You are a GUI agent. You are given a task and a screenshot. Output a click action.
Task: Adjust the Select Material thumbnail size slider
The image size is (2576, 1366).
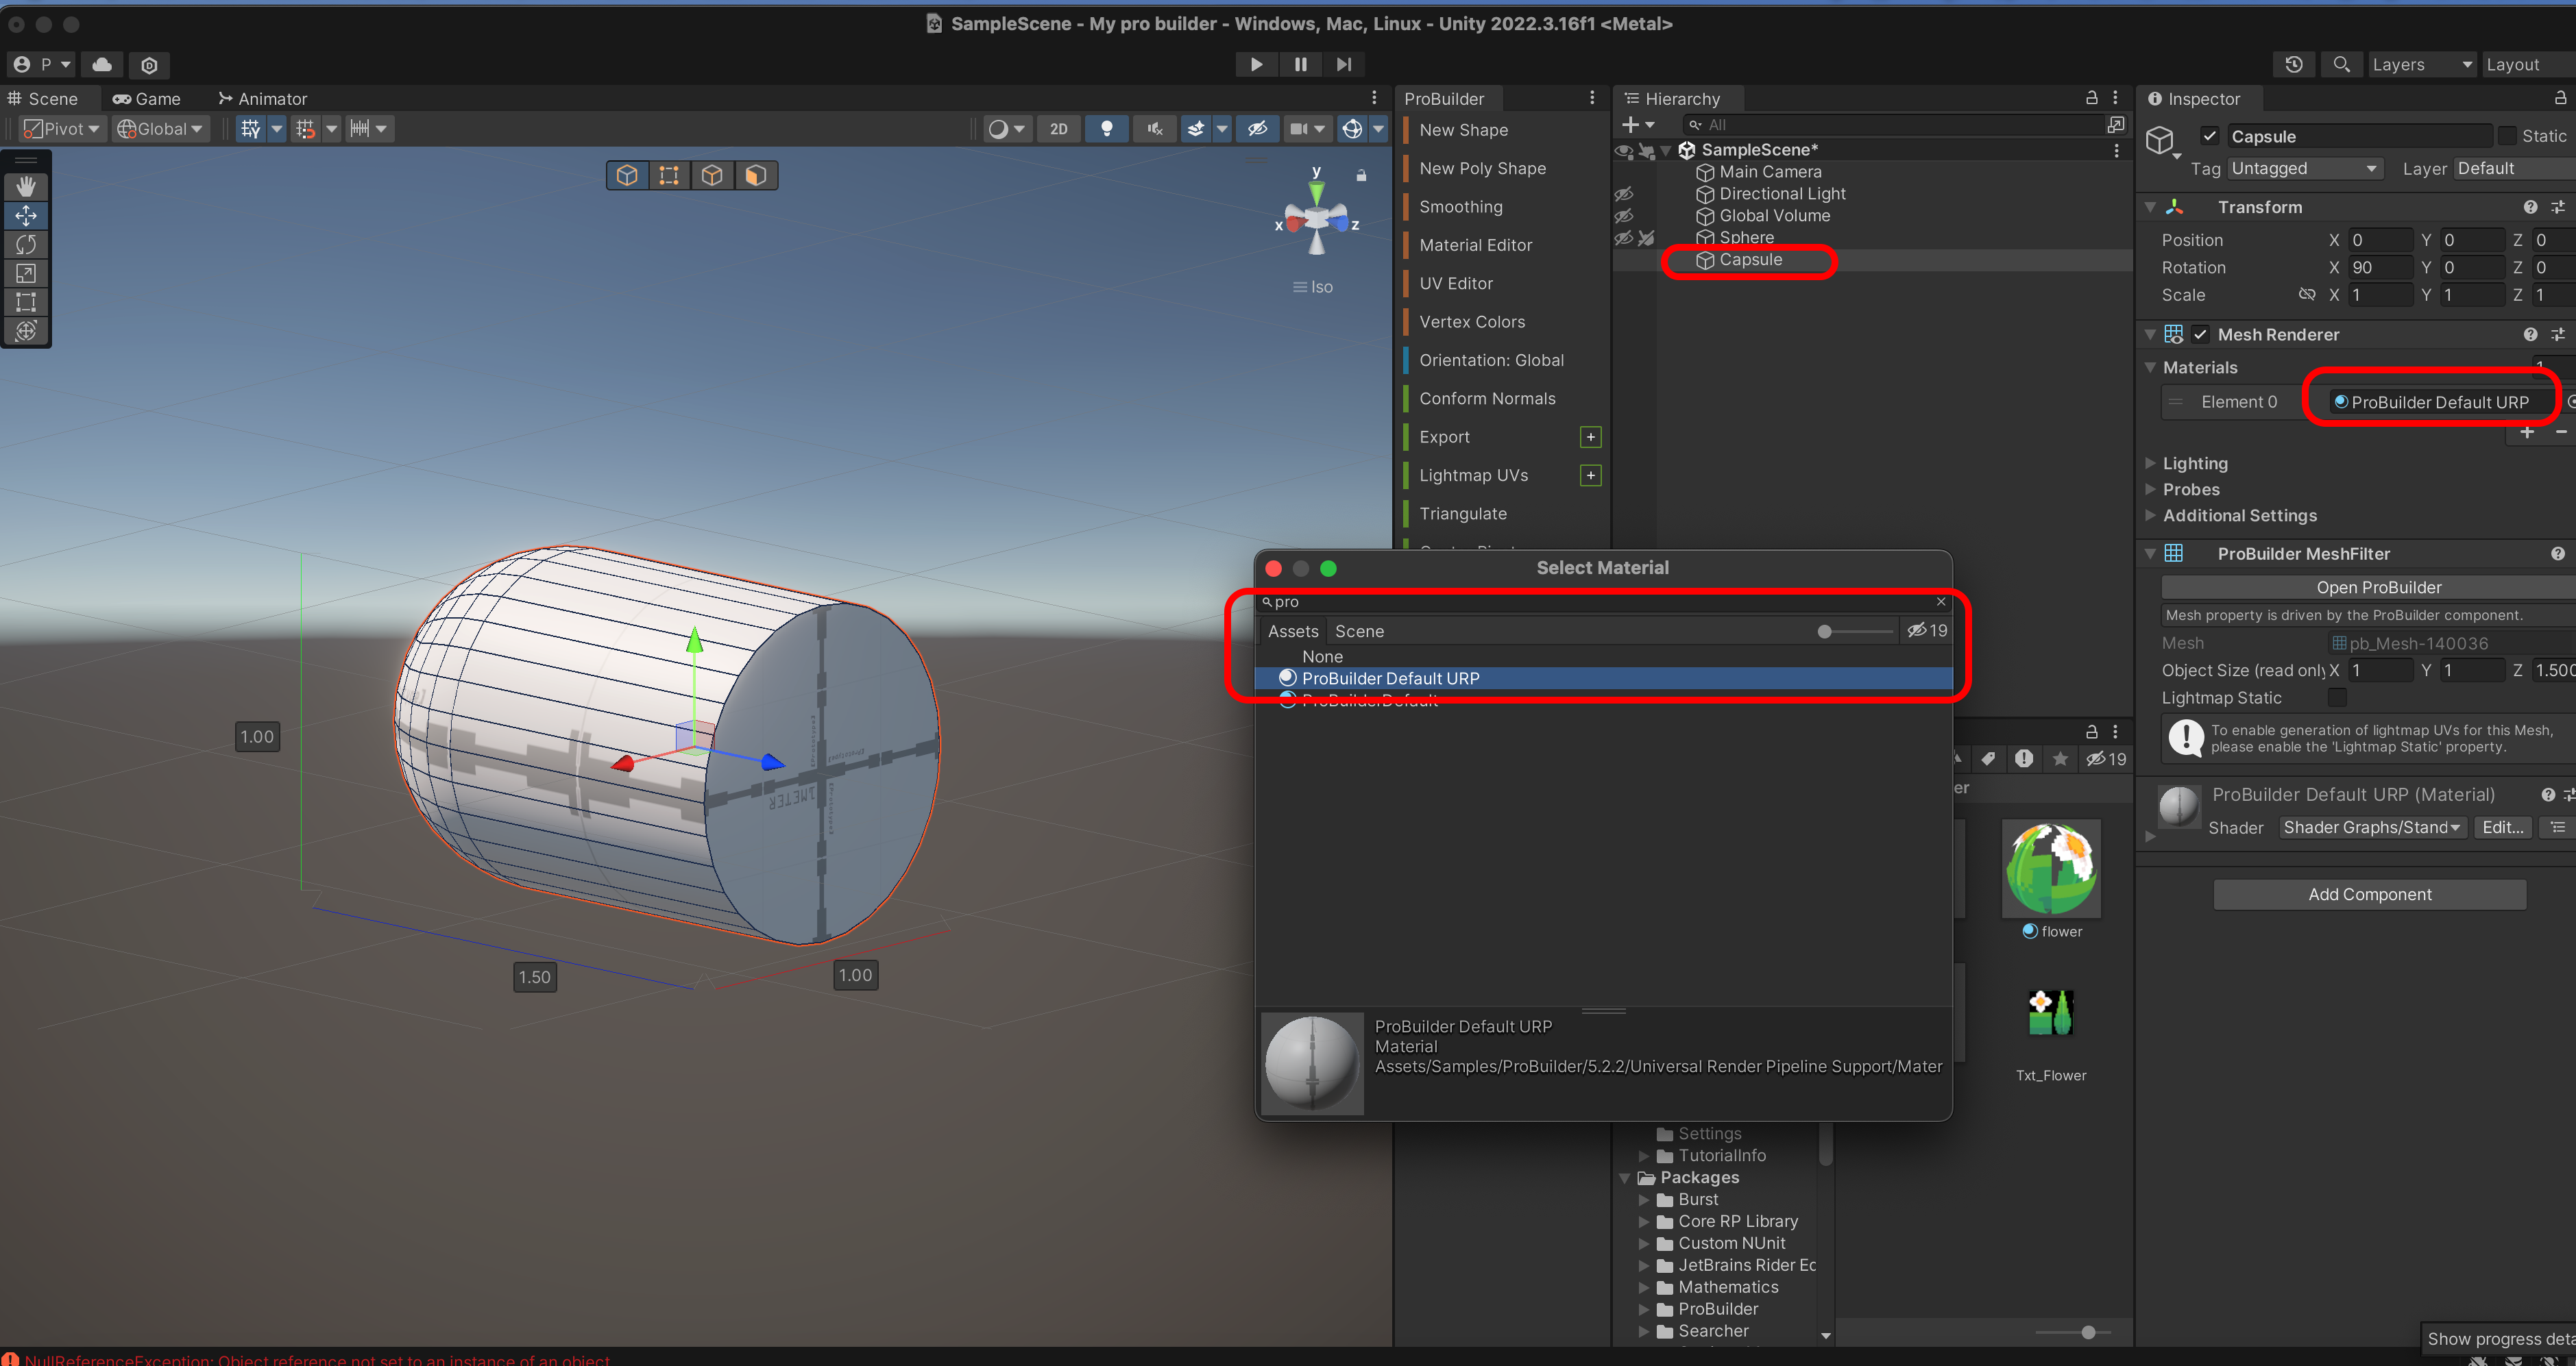point(1824,632)
